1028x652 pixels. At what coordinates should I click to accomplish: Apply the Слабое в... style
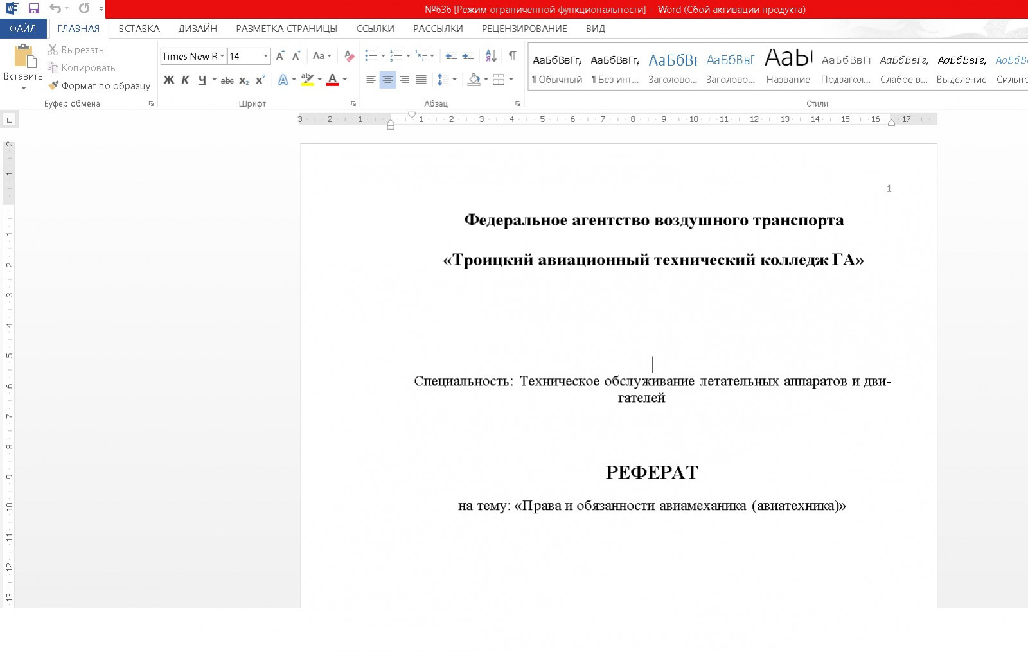pos(904,69)
